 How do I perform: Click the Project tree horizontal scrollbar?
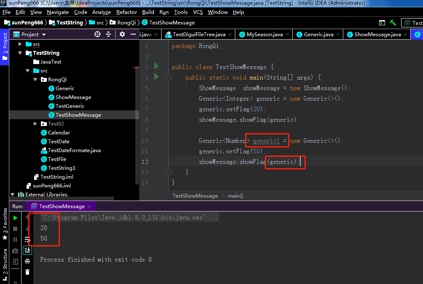tap(62, 198)
